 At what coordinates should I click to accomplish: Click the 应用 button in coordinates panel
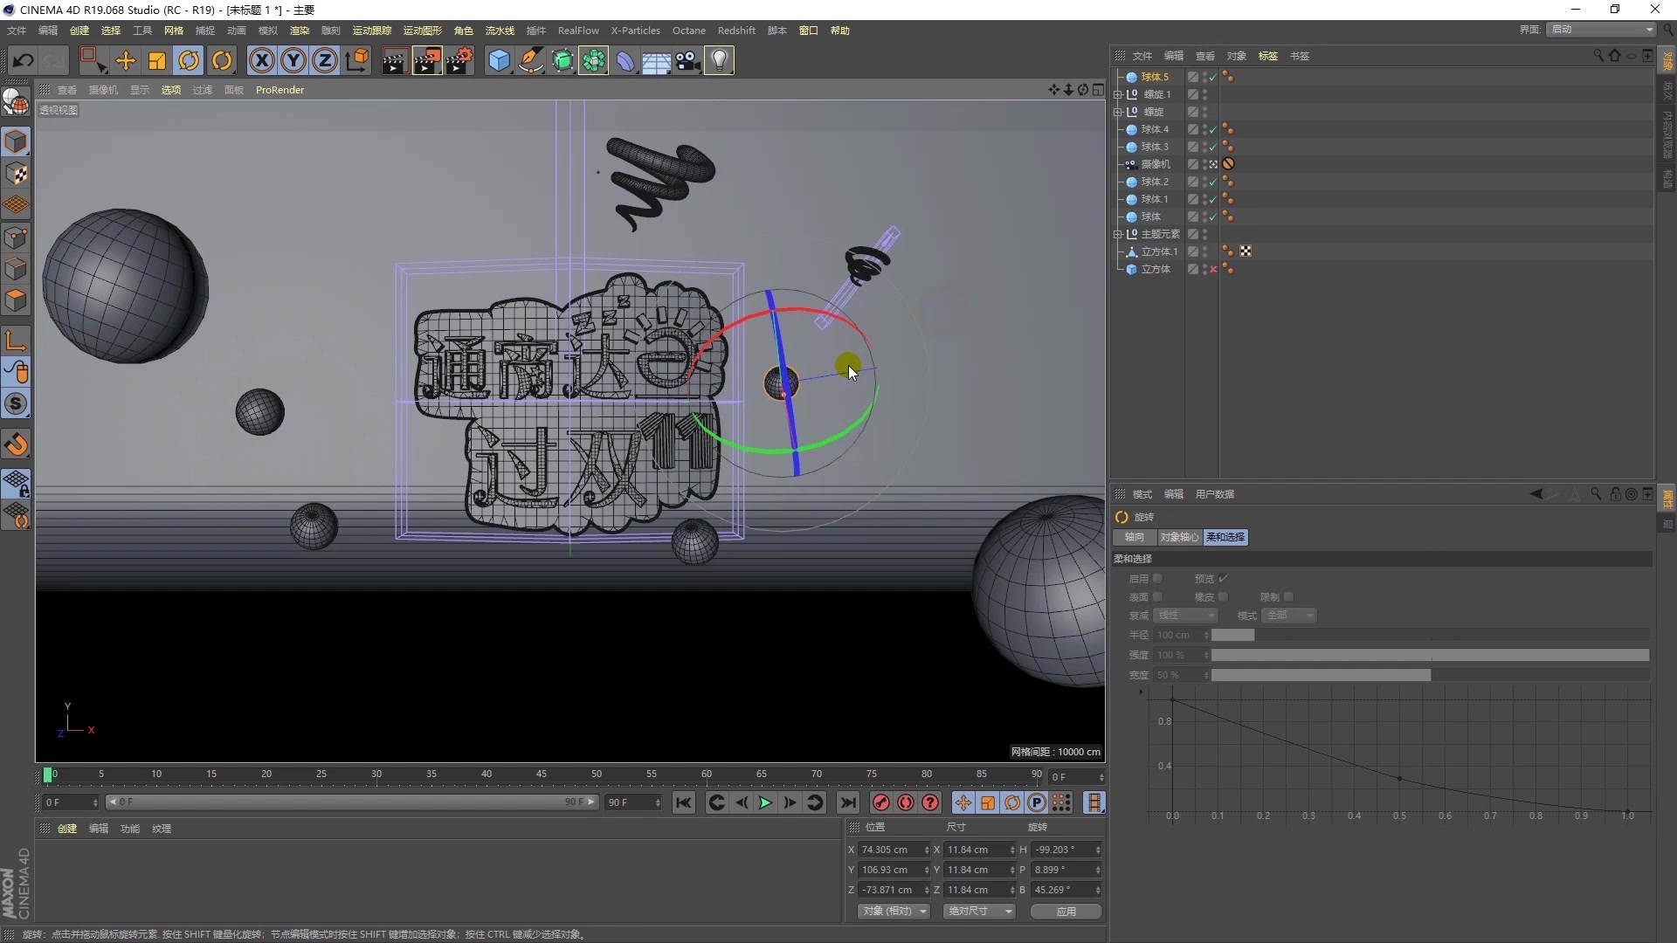(x=1065, y=911)
